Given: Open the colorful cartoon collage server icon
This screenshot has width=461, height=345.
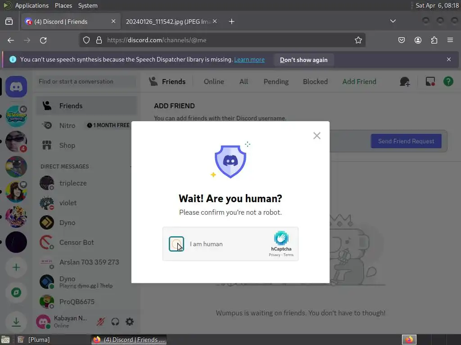Looking at the screenshot, I should pyautogui.click(x=16, y=217).
